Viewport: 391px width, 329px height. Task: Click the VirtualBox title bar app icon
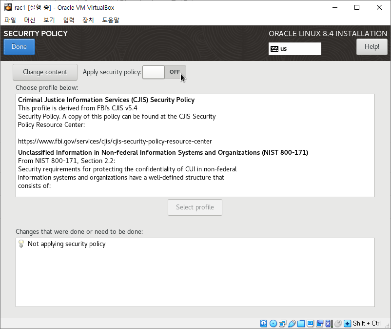[x=8, y=7]
